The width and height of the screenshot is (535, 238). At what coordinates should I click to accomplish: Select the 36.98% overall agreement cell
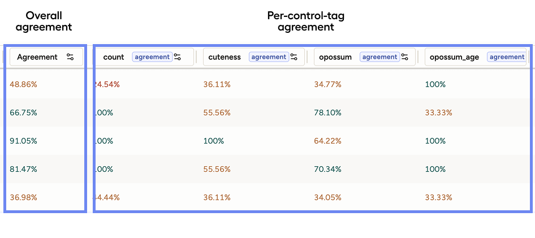click(24, 197)
